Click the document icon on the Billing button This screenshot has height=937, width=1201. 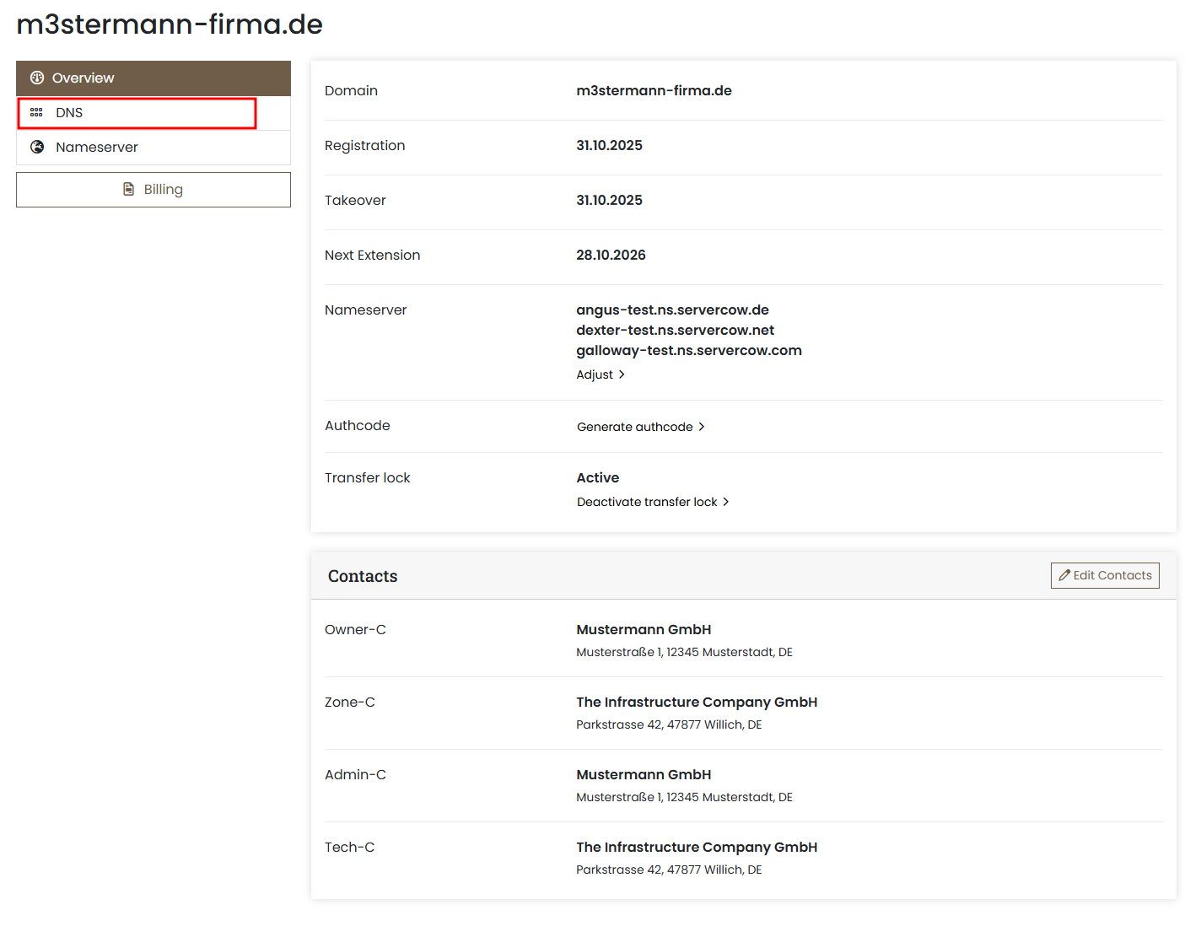point(129,189)
